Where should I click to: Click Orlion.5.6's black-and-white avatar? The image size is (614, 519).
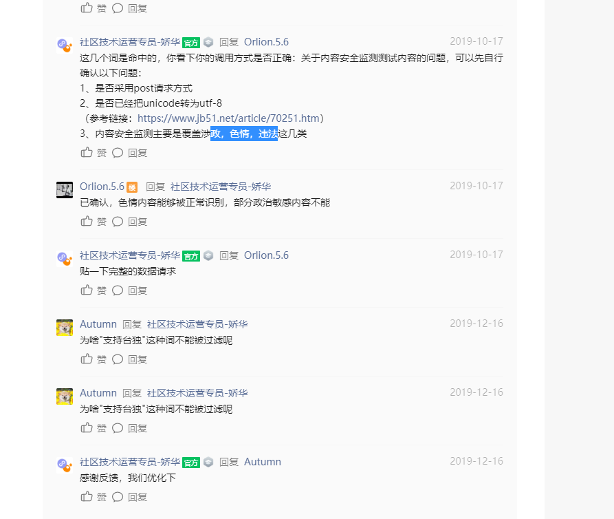(x=65, y=190)
